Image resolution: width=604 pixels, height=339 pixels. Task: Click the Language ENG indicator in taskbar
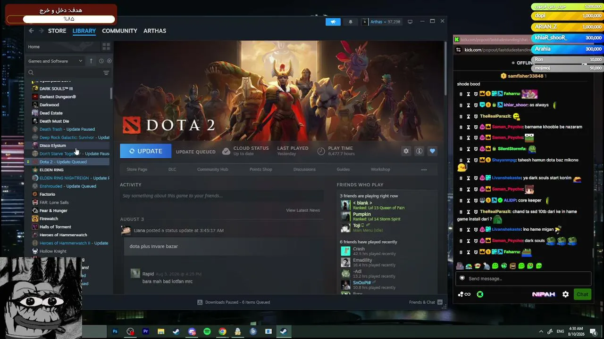point(561,331)
